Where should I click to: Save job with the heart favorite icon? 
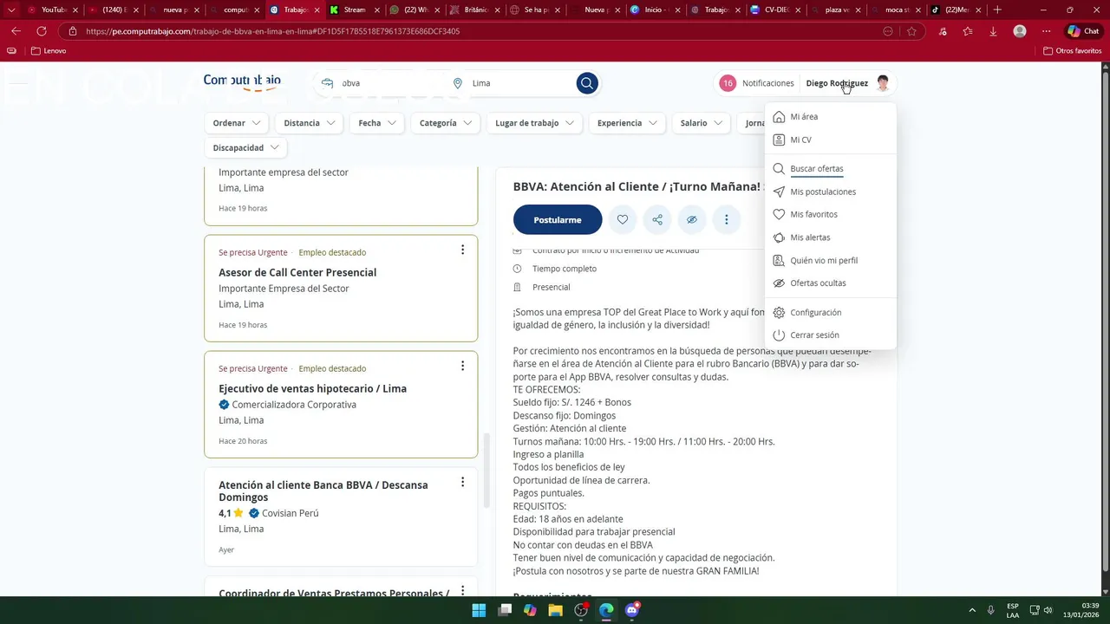point(623,220)
